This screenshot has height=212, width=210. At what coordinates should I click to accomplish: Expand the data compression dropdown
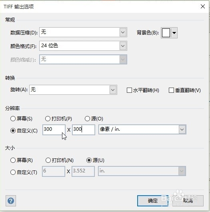tap(123, 32)
